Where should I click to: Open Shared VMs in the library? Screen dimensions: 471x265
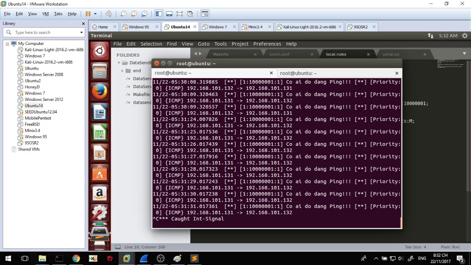29,149
